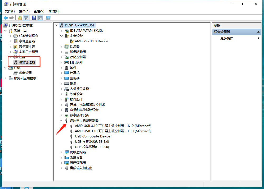Viewport: 264px width, 189px height.
Task: Open the 查看(V) menu
Action: (x=39, y=11)
